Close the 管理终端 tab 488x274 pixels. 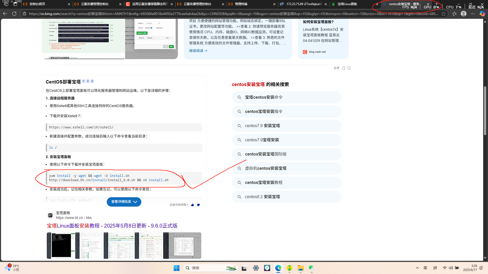click(274, 4)
